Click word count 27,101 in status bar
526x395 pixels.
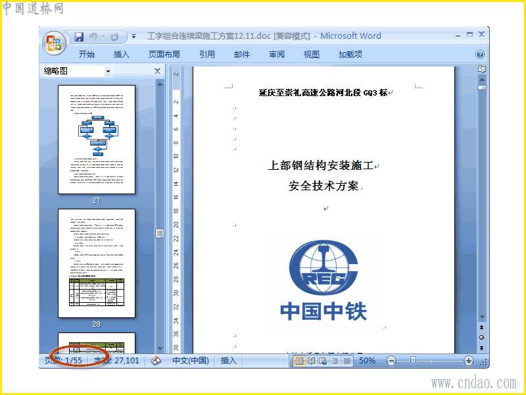coord(116,361)
